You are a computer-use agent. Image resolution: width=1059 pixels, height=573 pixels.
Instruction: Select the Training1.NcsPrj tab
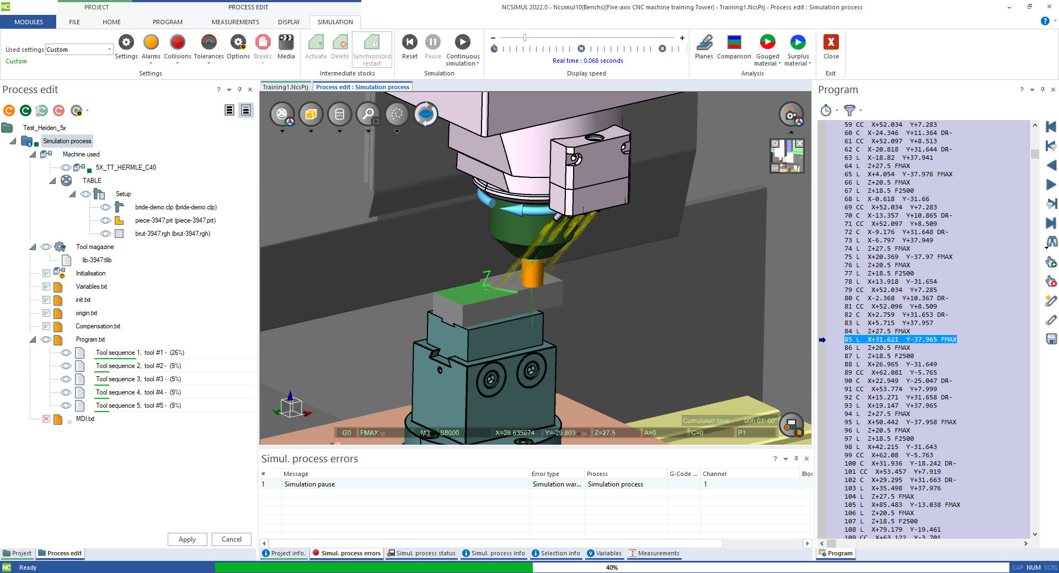(285, 87)
